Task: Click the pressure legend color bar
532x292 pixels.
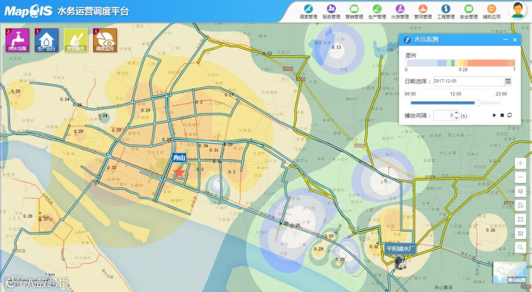Action: [460, 63]
